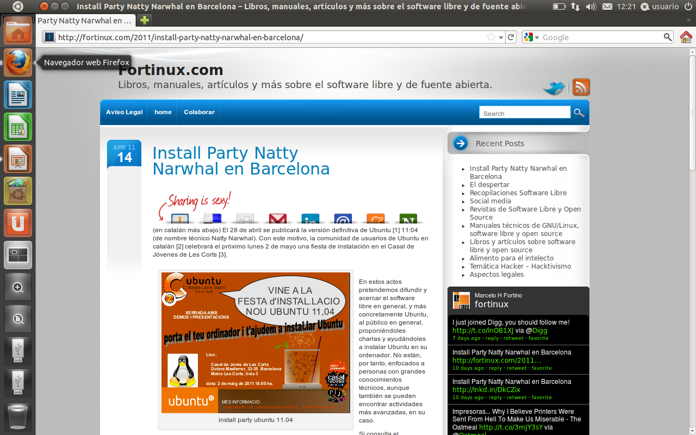The image size is (696, 435).
Task: Open Temática Hacker – Hacktivismo post
Action: [520, 266]
